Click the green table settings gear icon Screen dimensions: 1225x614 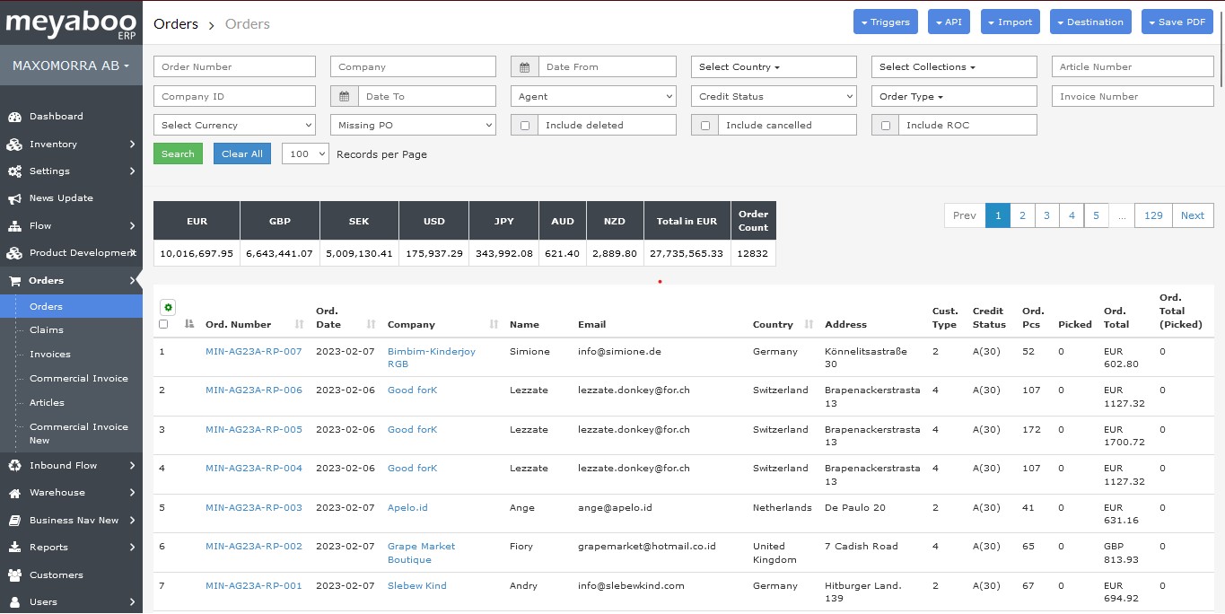pos(168,307)
